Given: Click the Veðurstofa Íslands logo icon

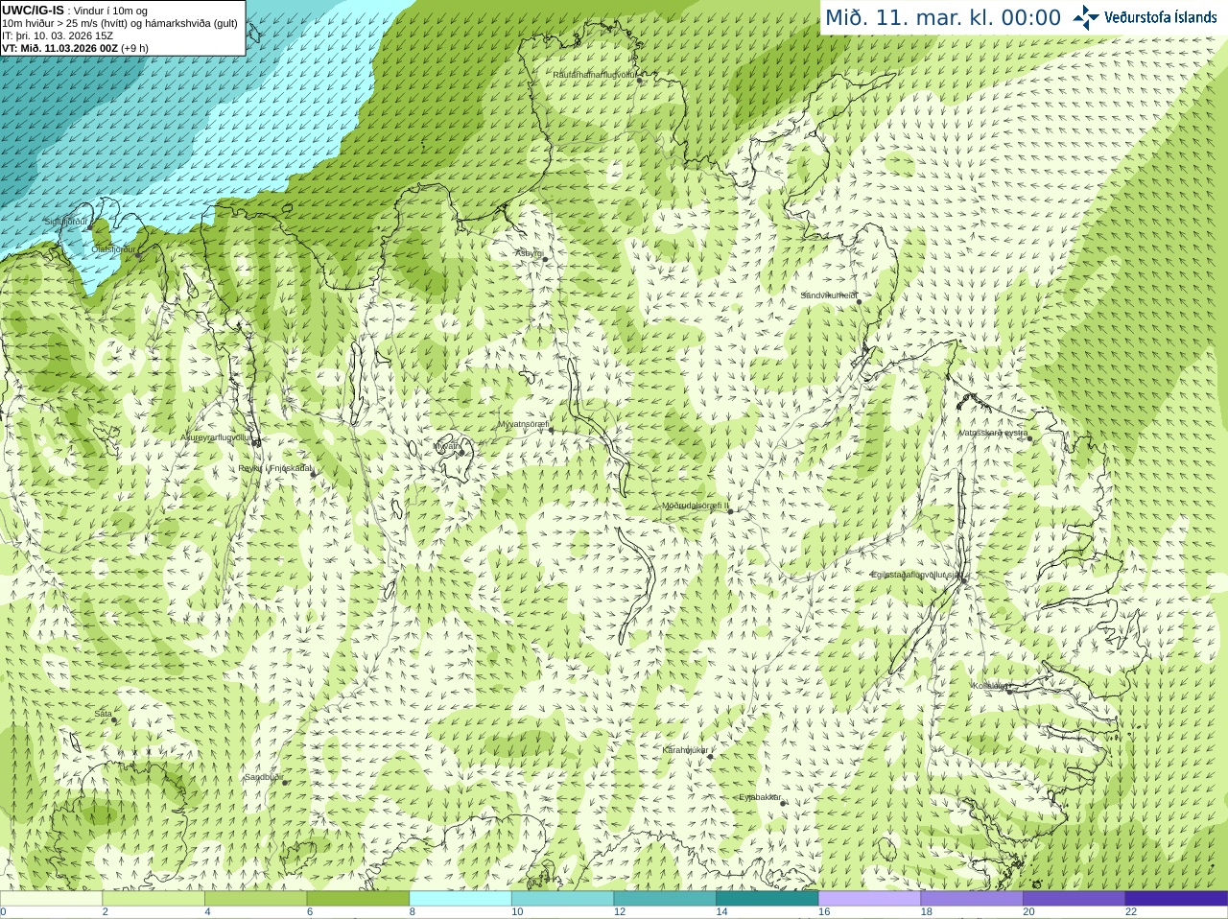Looking at the screenshot, I should click(x=1086, y=17).
